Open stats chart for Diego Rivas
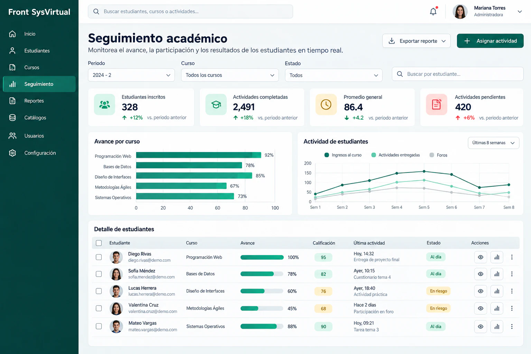Image resolution: width=531 pixels, height=354 pixels. [x=497, y=257]
